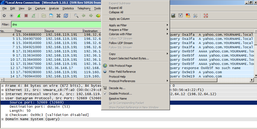Select packet number 8 row
Image resolution: width=257 pixels, height=129 pixels.
(51, 51)
